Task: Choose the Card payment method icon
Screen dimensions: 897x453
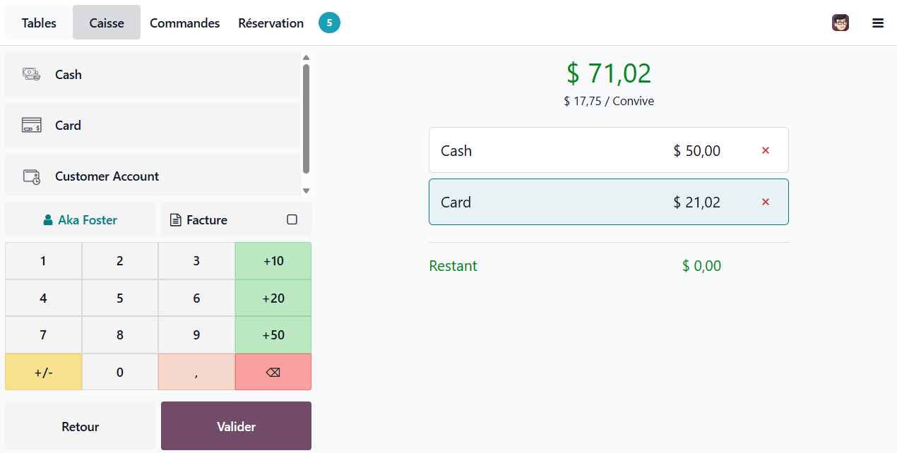Action: (x=31, y=125)
